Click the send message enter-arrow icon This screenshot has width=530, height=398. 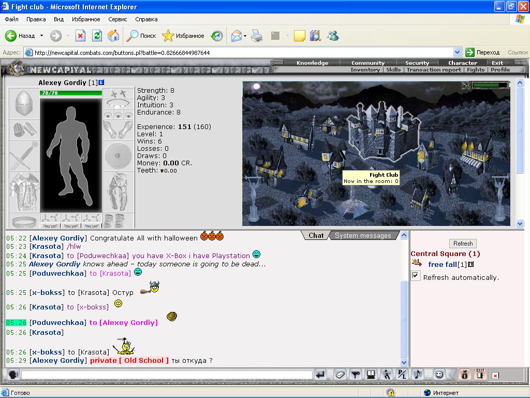[320, 375]
